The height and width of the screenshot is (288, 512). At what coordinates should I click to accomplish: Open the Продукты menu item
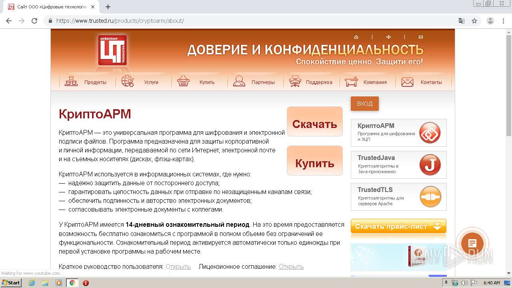[95, 82]
